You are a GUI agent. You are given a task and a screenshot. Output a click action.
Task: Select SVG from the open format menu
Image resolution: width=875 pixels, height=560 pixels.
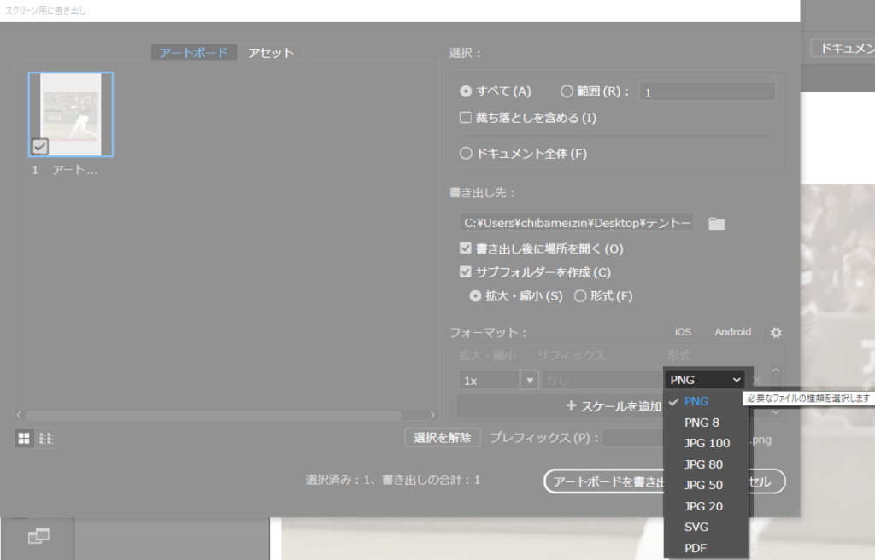tap(696, 527)
